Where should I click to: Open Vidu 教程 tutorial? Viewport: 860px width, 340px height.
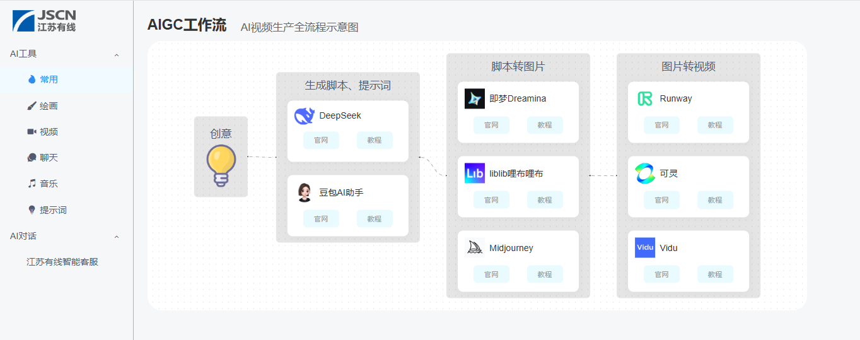[x=715, y=274]
